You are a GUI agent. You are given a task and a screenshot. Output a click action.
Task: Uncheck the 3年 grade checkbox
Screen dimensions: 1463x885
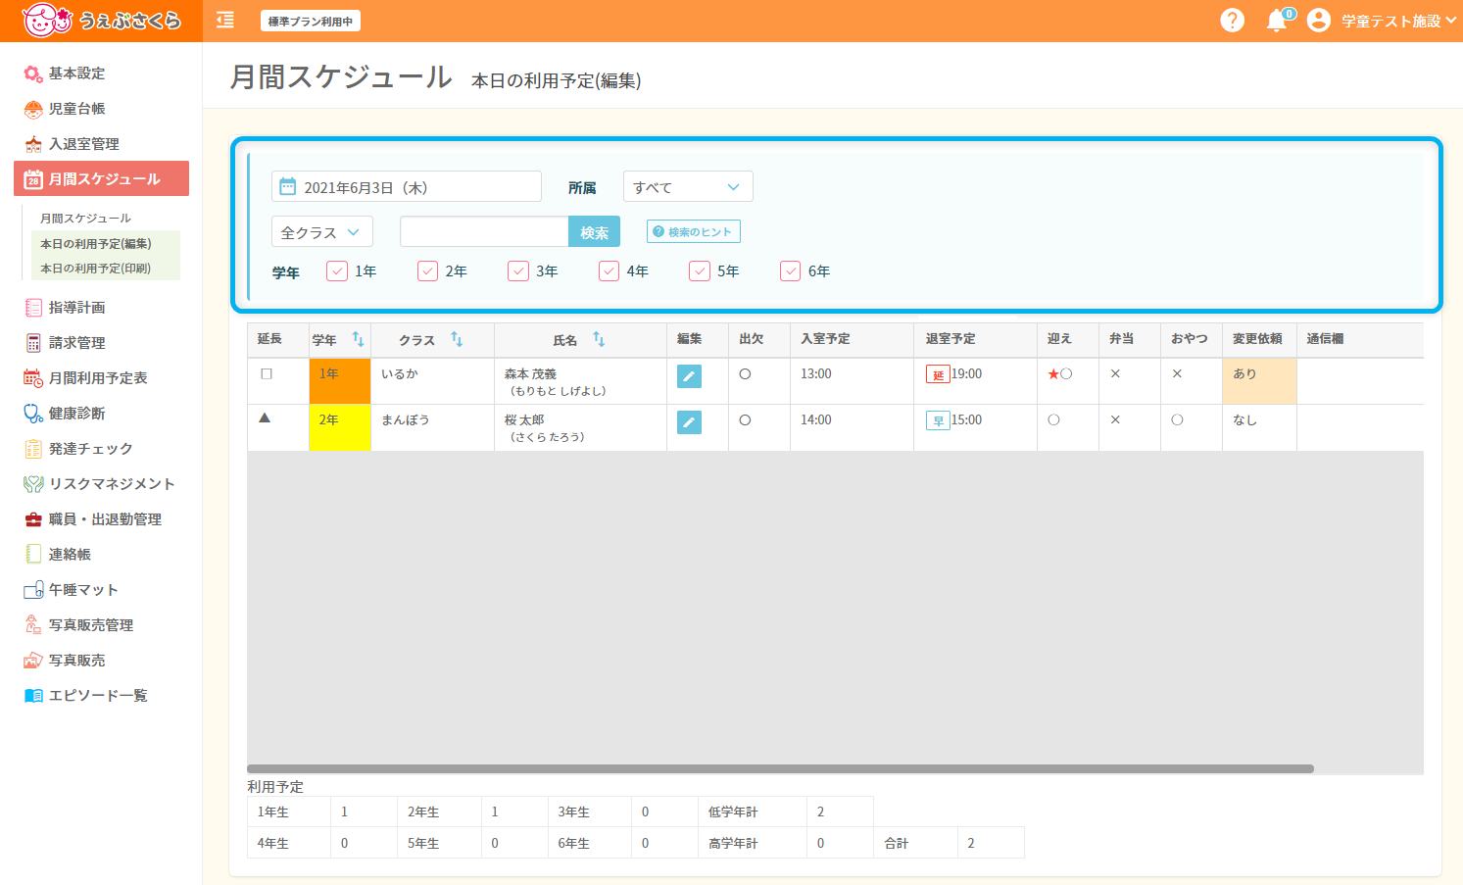[518, 270]
